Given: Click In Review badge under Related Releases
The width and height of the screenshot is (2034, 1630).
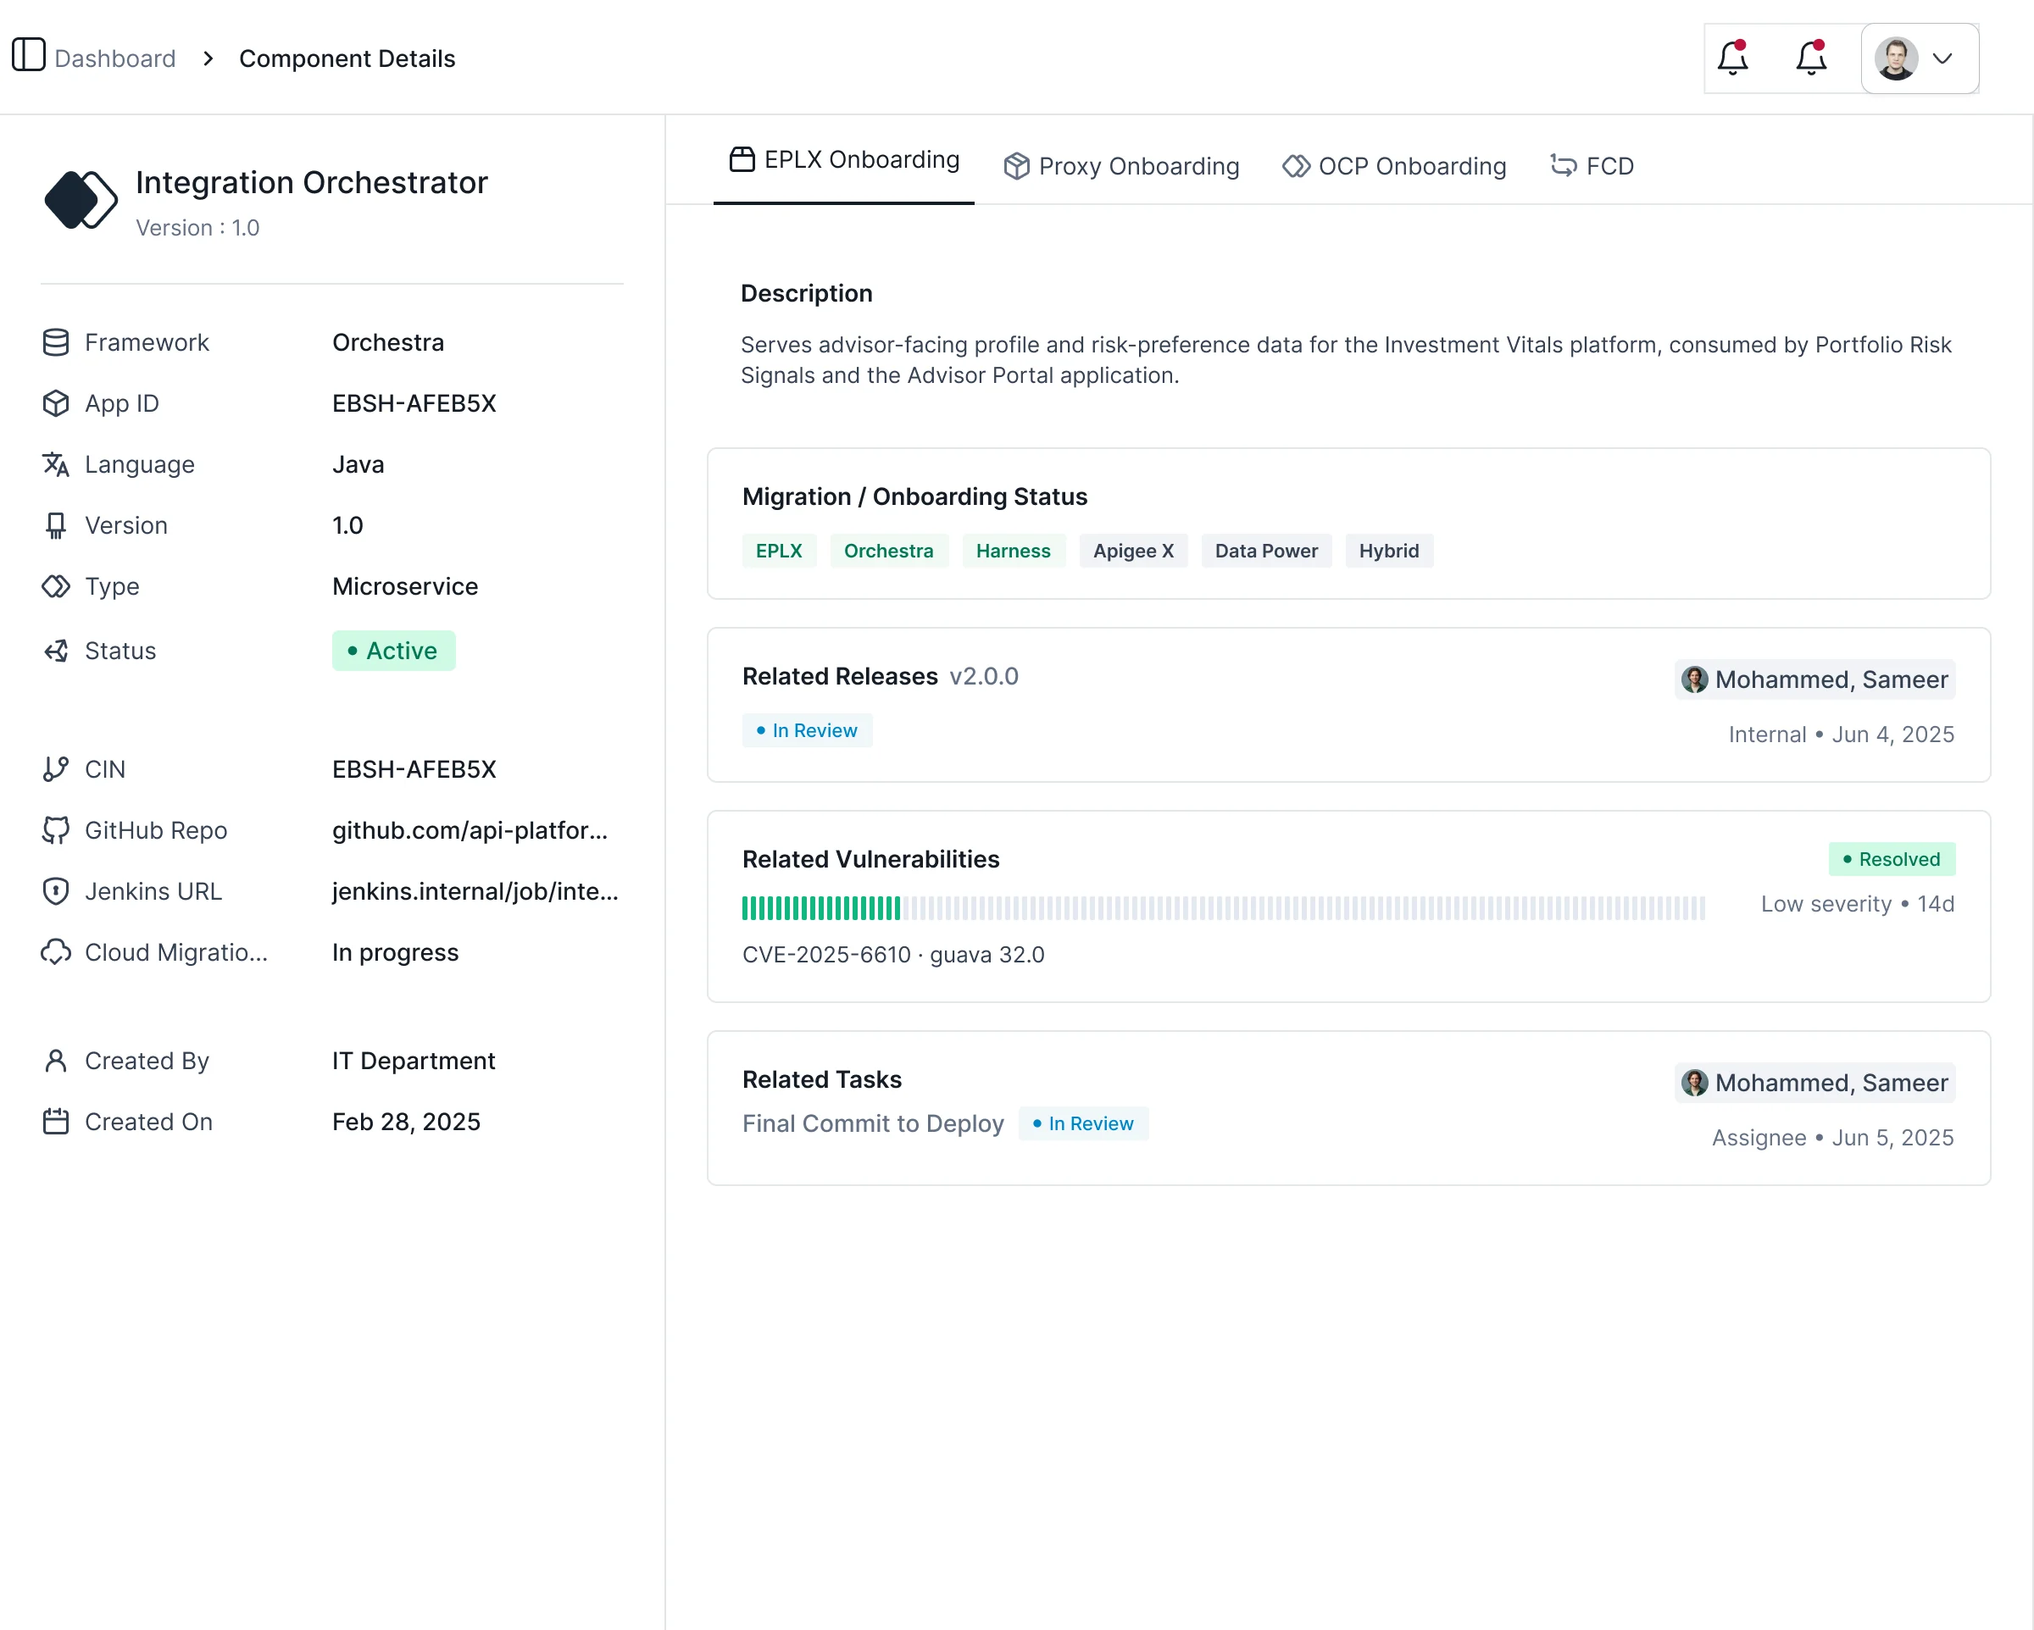Looking at the screenshot, I should point(808,731).
